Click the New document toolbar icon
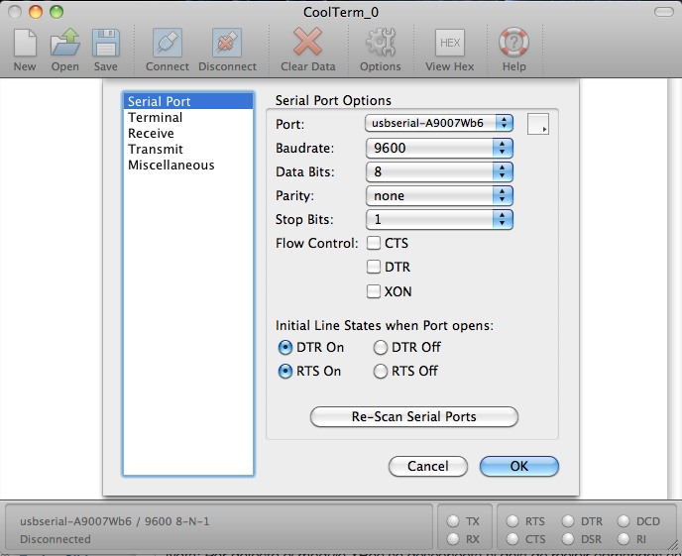Screen dimensions: 682x556 (25, 43)
